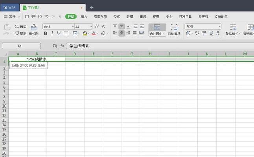Toggle vertical middle alignment
This screenshot has height=157, width=254.
coord(121,27)
